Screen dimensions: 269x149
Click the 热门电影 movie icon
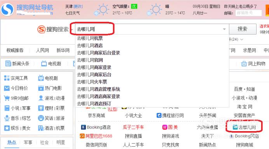(41, 88)
